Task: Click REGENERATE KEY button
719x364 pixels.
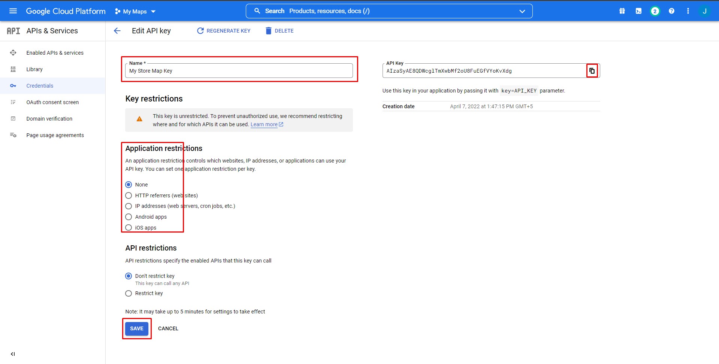Action: tap(224, 31)
